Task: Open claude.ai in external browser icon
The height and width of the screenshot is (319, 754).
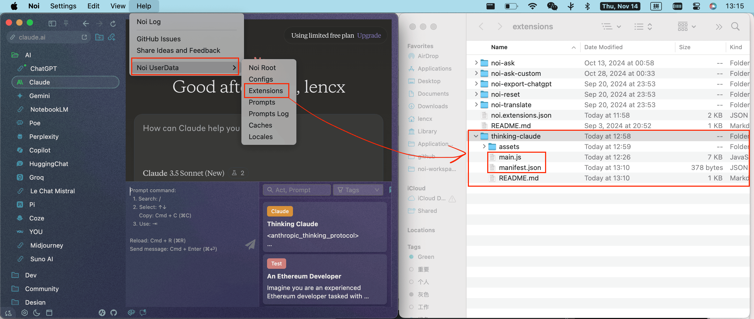Action: pyautogui.click(x=84, y=37)
